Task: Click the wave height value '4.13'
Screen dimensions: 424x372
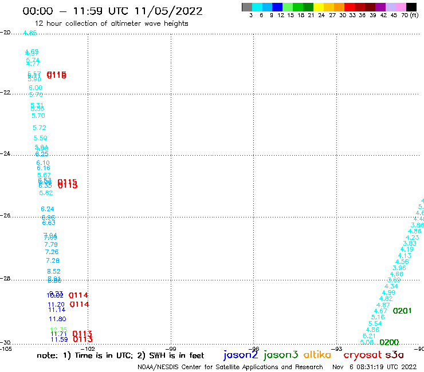Action: tap(405, 256)
